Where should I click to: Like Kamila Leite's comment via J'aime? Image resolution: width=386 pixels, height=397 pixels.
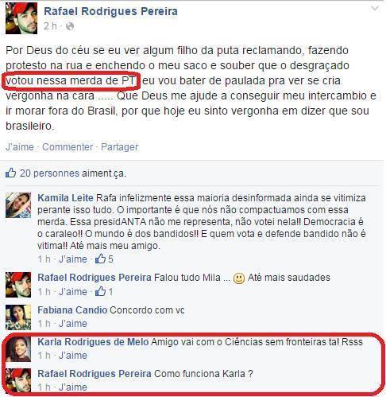(x=73, y=259)
